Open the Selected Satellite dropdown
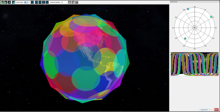The image size is (220, 112). pos(64,2)
